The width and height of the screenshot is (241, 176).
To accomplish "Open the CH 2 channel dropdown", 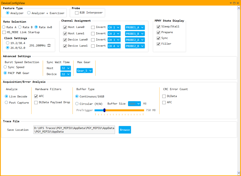I will (x=114, y=34).
